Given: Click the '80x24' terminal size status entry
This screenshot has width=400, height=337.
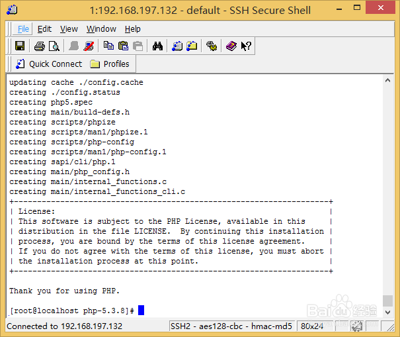Looking at the screenshot, I should click(312, 326).
